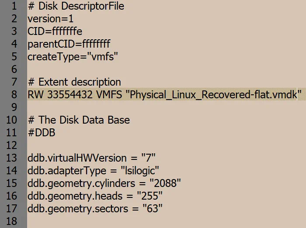
Task: Click the "CID=fffffffe" text
Action: click(55, 31)
